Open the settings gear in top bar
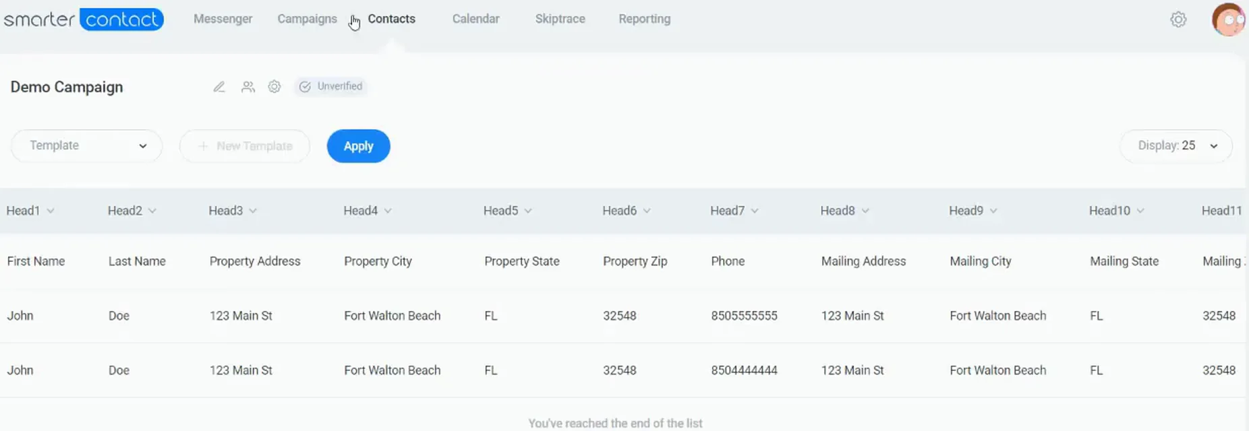This screenshot has width=1249, height=431. 1178,20
